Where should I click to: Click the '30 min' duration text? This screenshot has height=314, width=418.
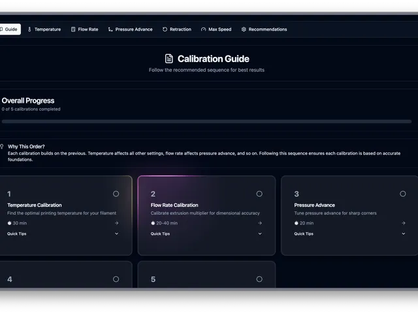(20, 223)
